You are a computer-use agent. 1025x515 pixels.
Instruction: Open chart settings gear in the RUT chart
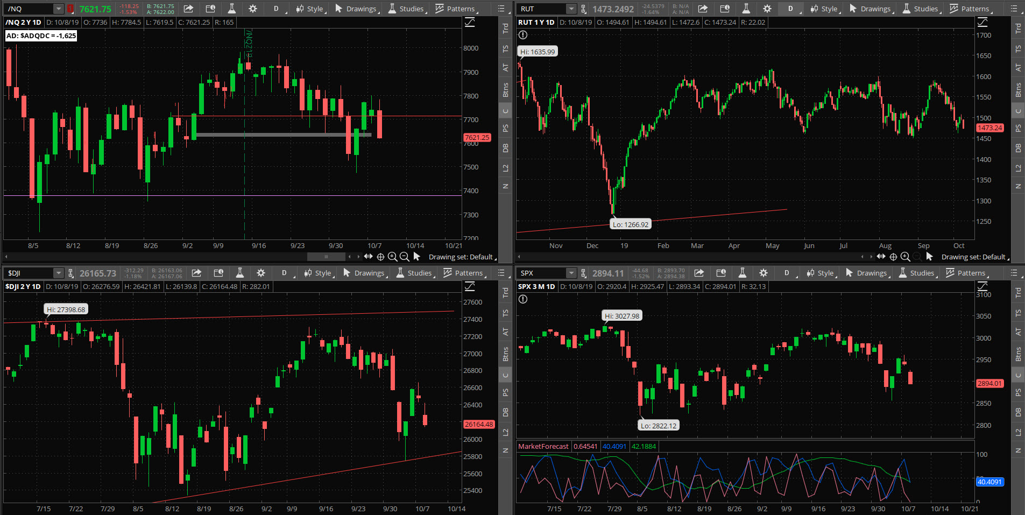click(767, 9)
